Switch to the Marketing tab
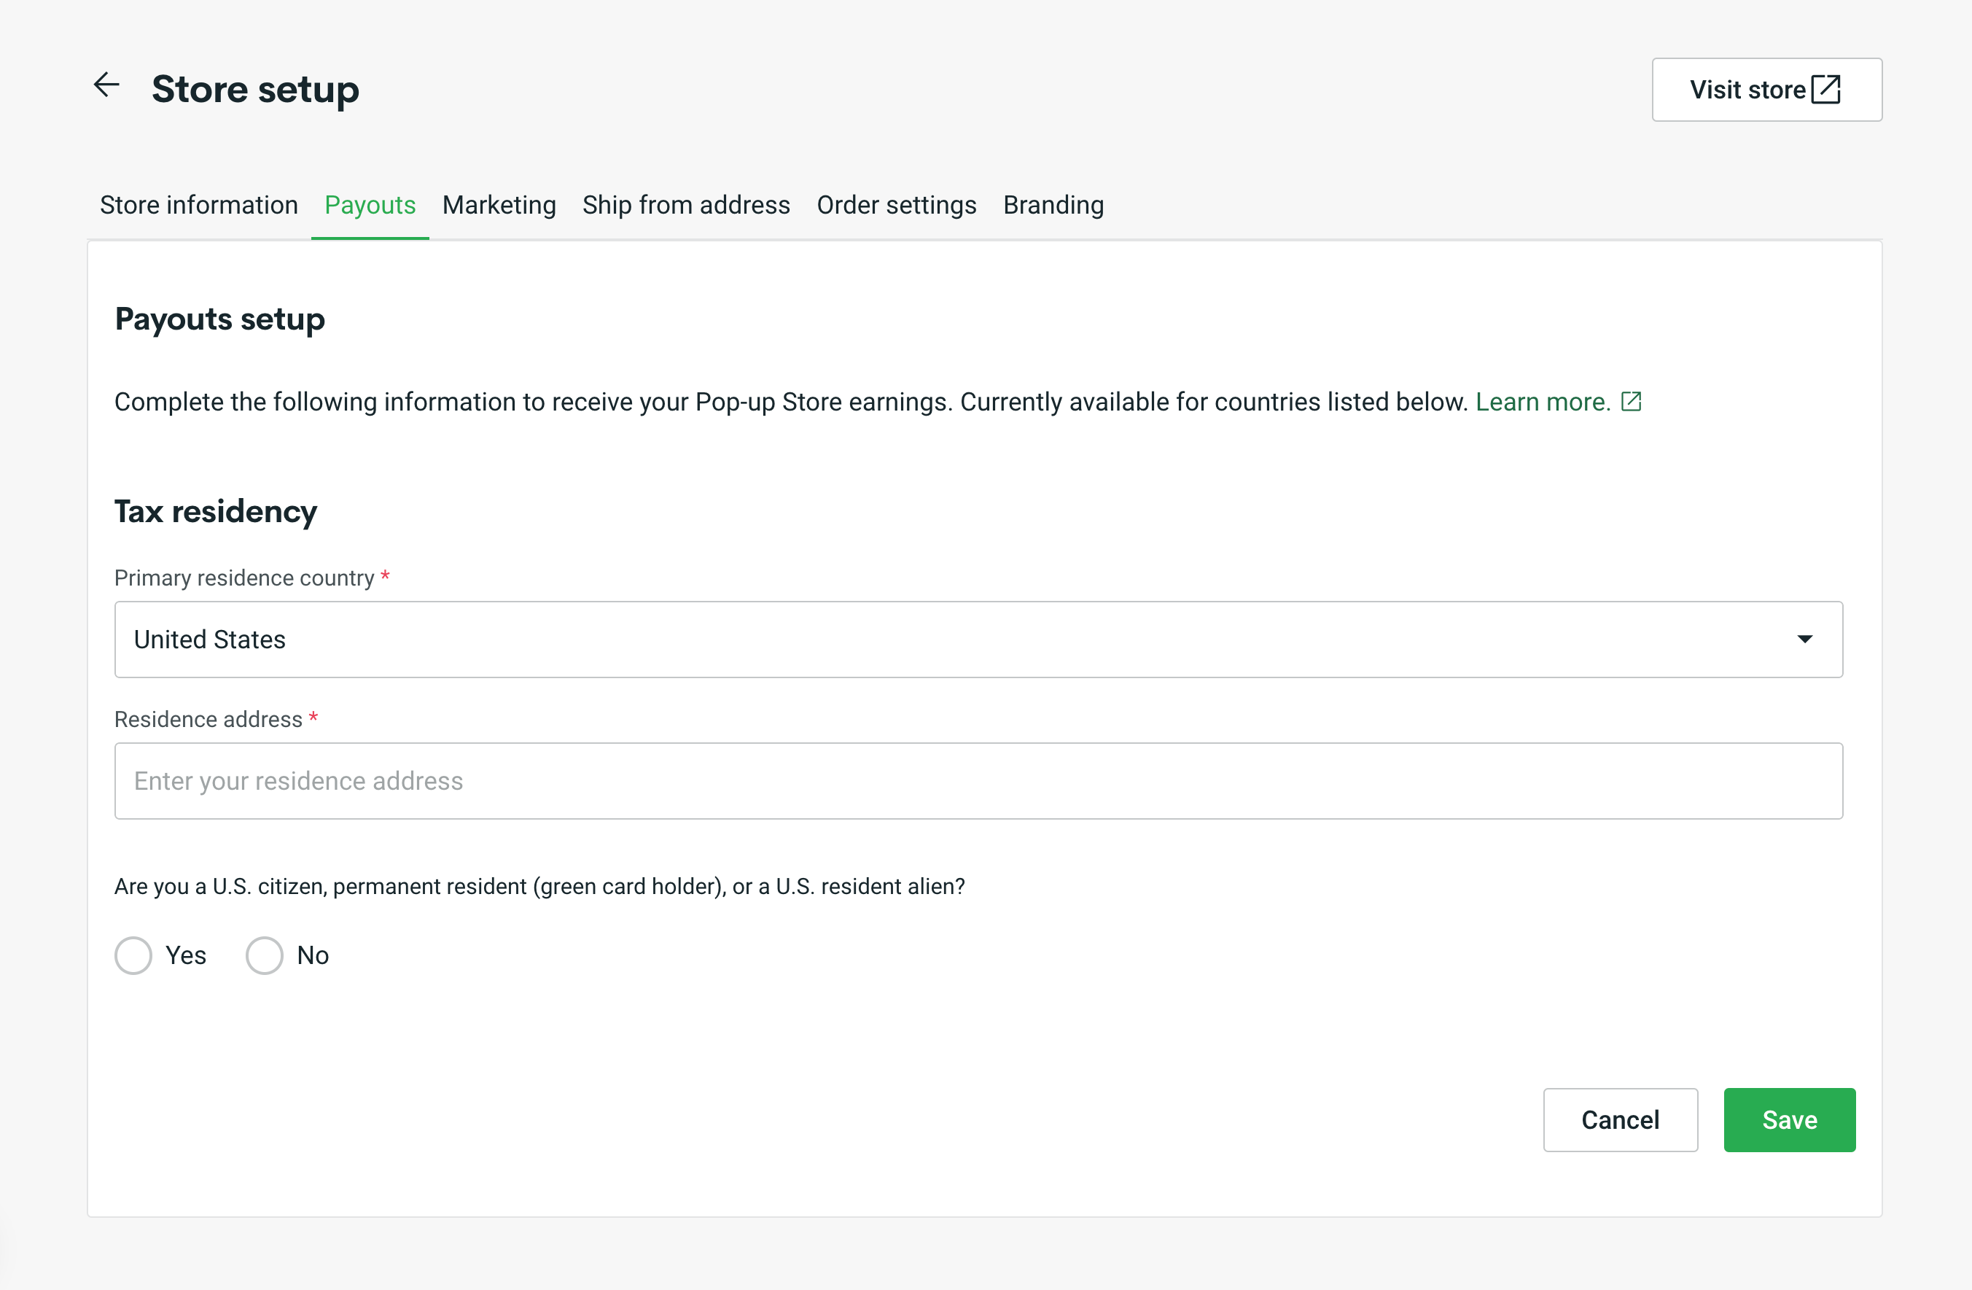 tap(499, 205)
